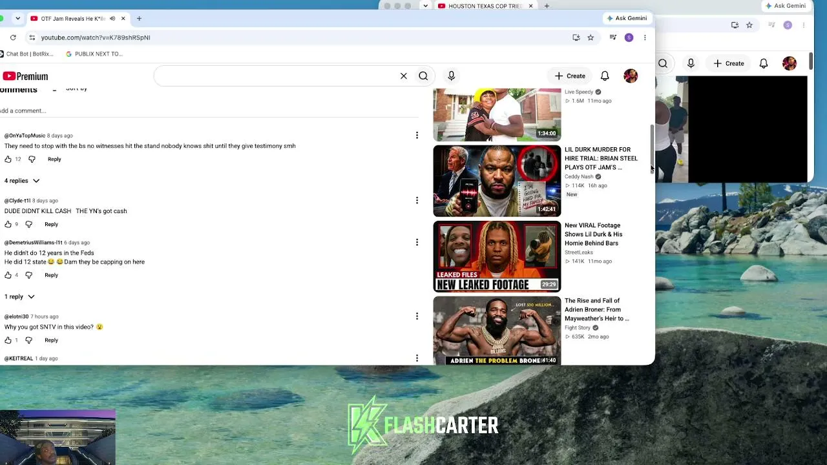The image size is (827, 465).
Task: Reply to the @DemetriusWilliams-l1t comment
Action: click(51, 275)
